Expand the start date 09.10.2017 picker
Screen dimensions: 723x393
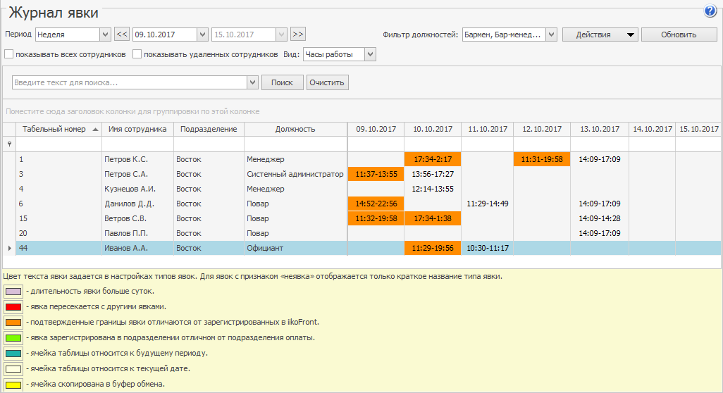[203, 35]
